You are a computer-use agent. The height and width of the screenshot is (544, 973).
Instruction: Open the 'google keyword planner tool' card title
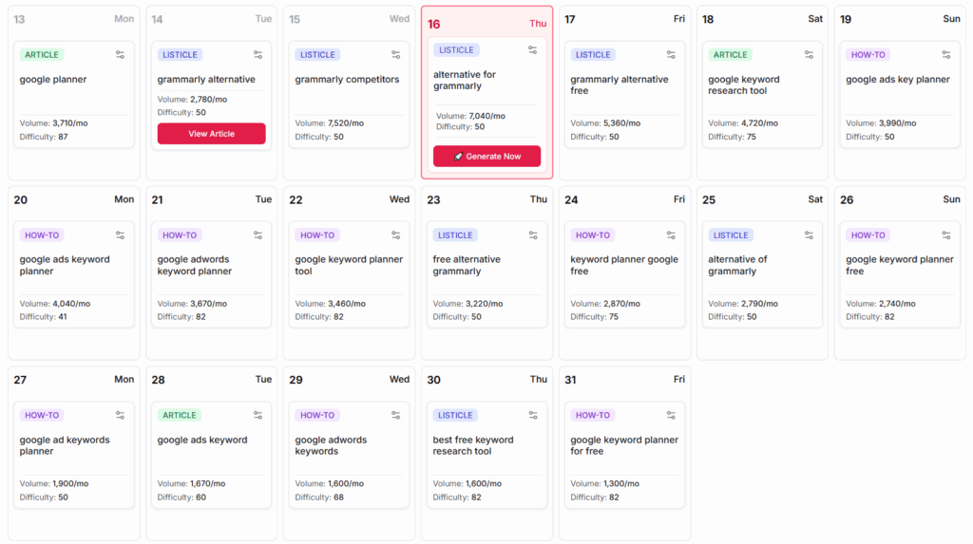point(349,265)
